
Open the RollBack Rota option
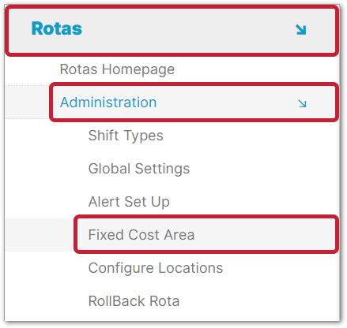point(134,301)
